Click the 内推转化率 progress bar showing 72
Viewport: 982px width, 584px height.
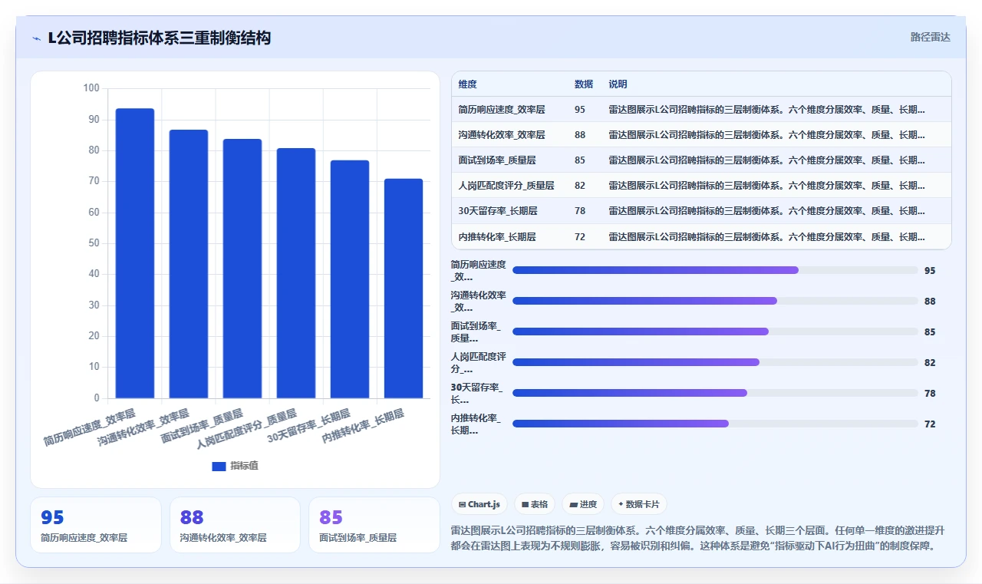[x=715, y=424]
